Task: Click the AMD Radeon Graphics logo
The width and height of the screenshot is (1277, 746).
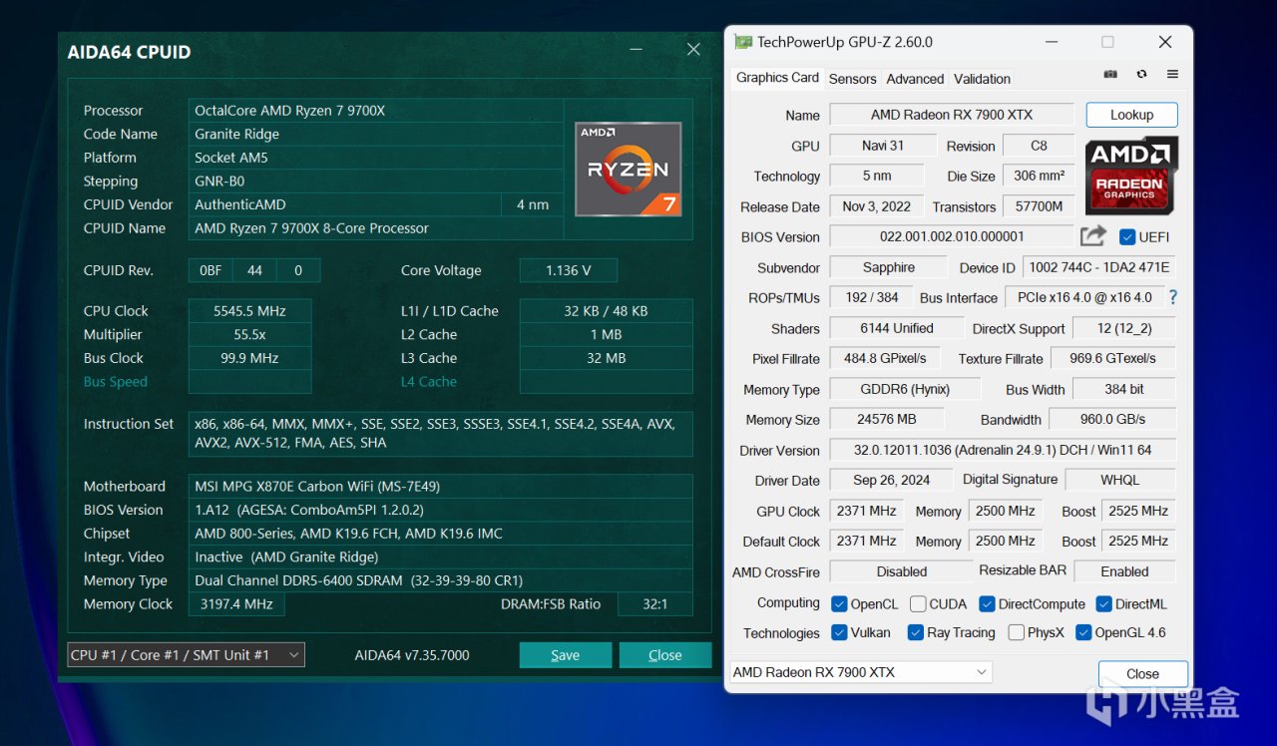Action: [1132, 175]
